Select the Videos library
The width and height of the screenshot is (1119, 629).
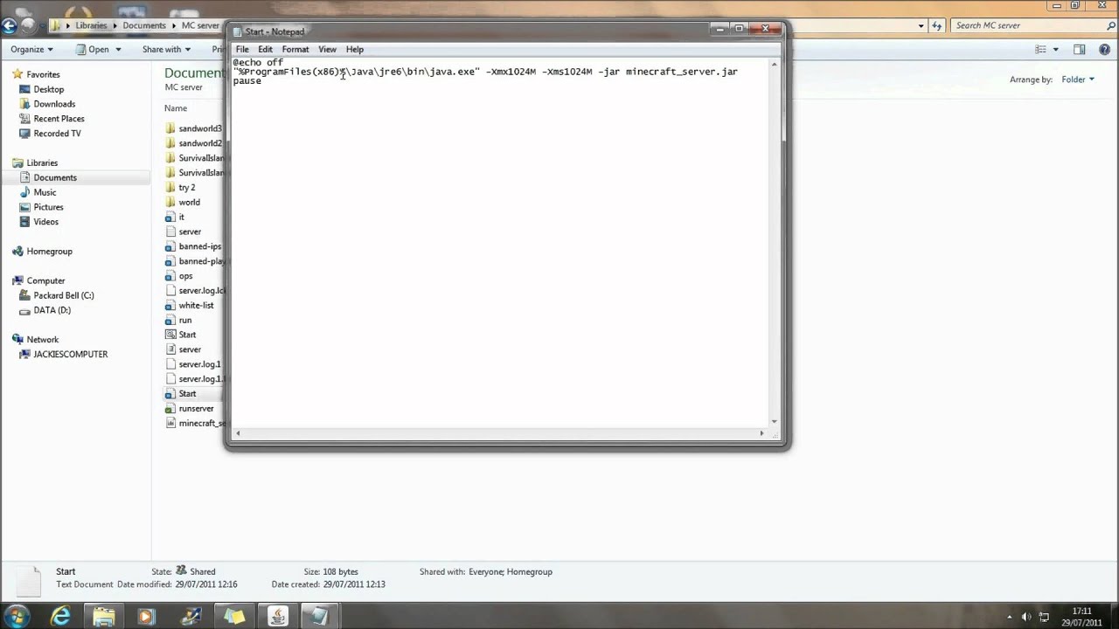45,222
